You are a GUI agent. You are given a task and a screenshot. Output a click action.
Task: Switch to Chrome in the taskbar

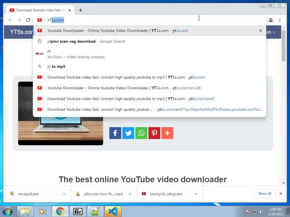(x=60, y=211)
